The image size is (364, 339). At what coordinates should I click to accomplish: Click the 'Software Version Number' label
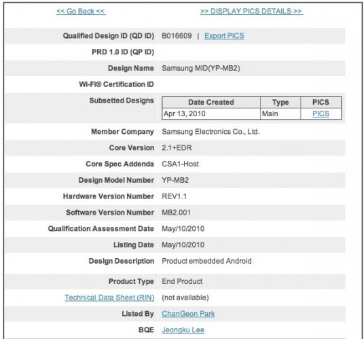(x=110, y=213)
